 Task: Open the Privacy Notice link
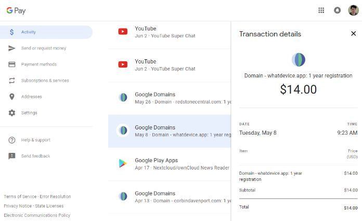[17, 206]
